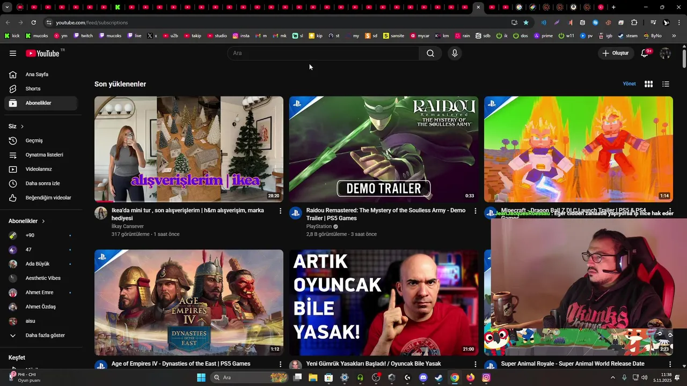Click the YouTube search input field
687x386 pixels.
(324, 53)
